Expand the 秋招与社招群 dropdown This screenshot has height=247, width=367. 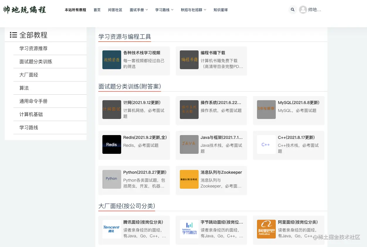pos(193,10)
